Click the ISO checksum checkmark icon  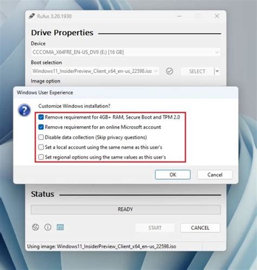[169, 71]
